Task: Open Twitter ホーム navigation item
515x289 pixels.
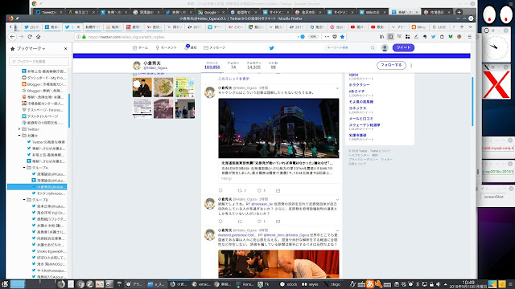Action: [140, 48]
